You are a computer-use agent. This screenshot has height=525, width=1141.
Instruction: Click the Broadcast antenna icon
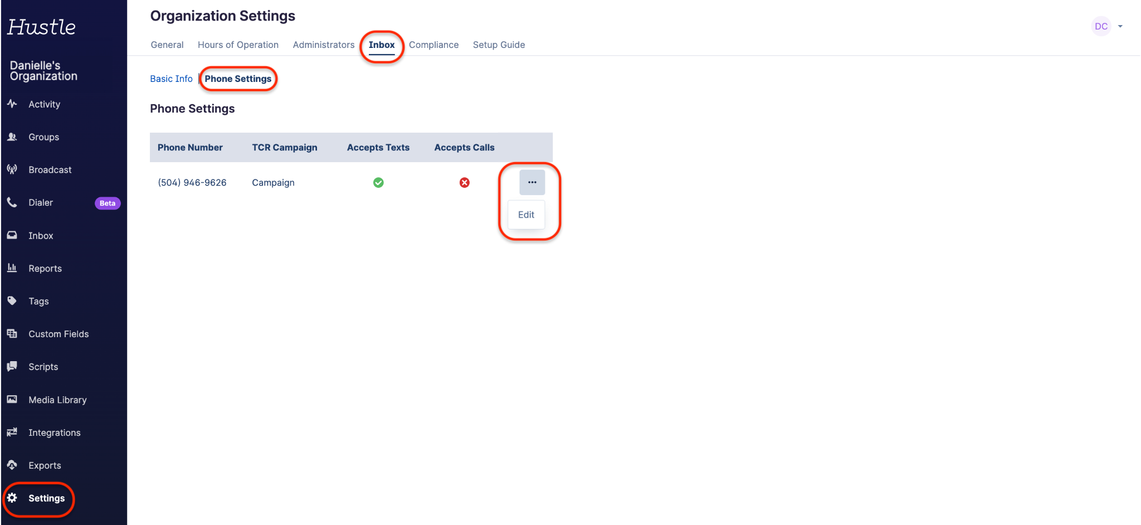point(12,169)
